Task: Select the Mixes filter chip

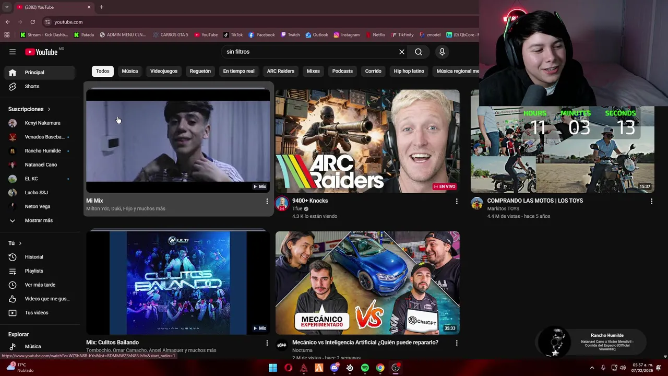Action: [313, 71]
